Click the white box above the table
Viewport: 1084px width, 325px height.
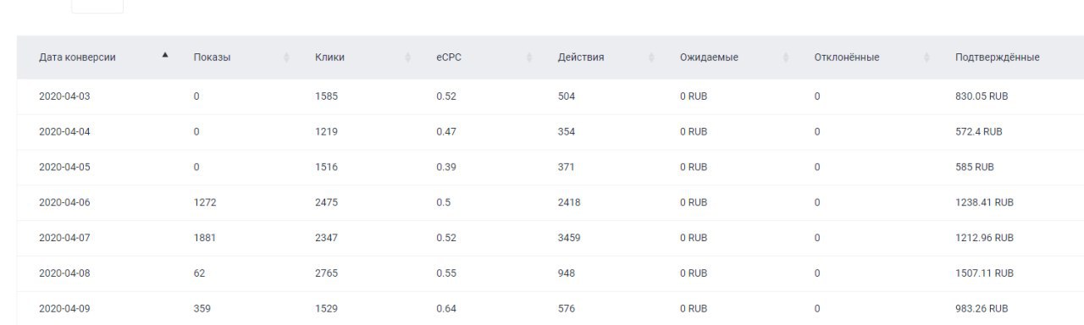click(x=97, y=6)
